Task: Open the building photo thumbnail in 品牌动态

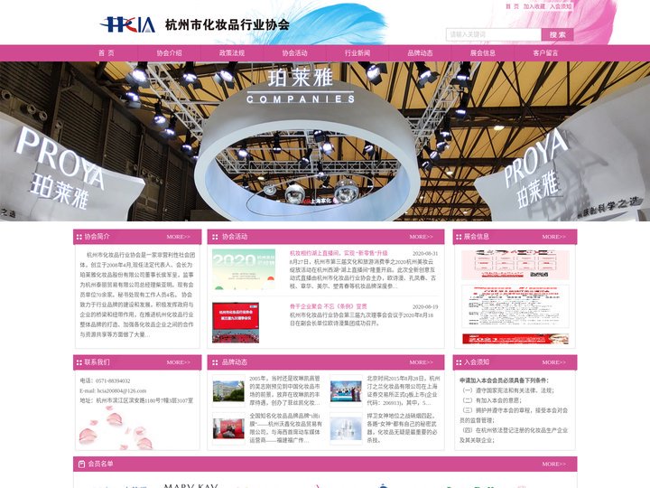Action: click(228, 391)
